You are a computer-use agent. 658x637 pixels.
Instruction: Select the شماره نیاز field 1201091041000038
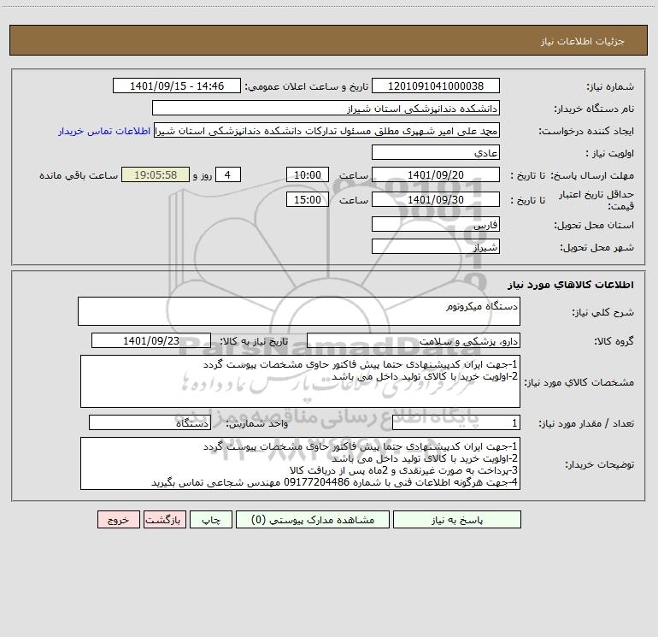pos(436,86)
